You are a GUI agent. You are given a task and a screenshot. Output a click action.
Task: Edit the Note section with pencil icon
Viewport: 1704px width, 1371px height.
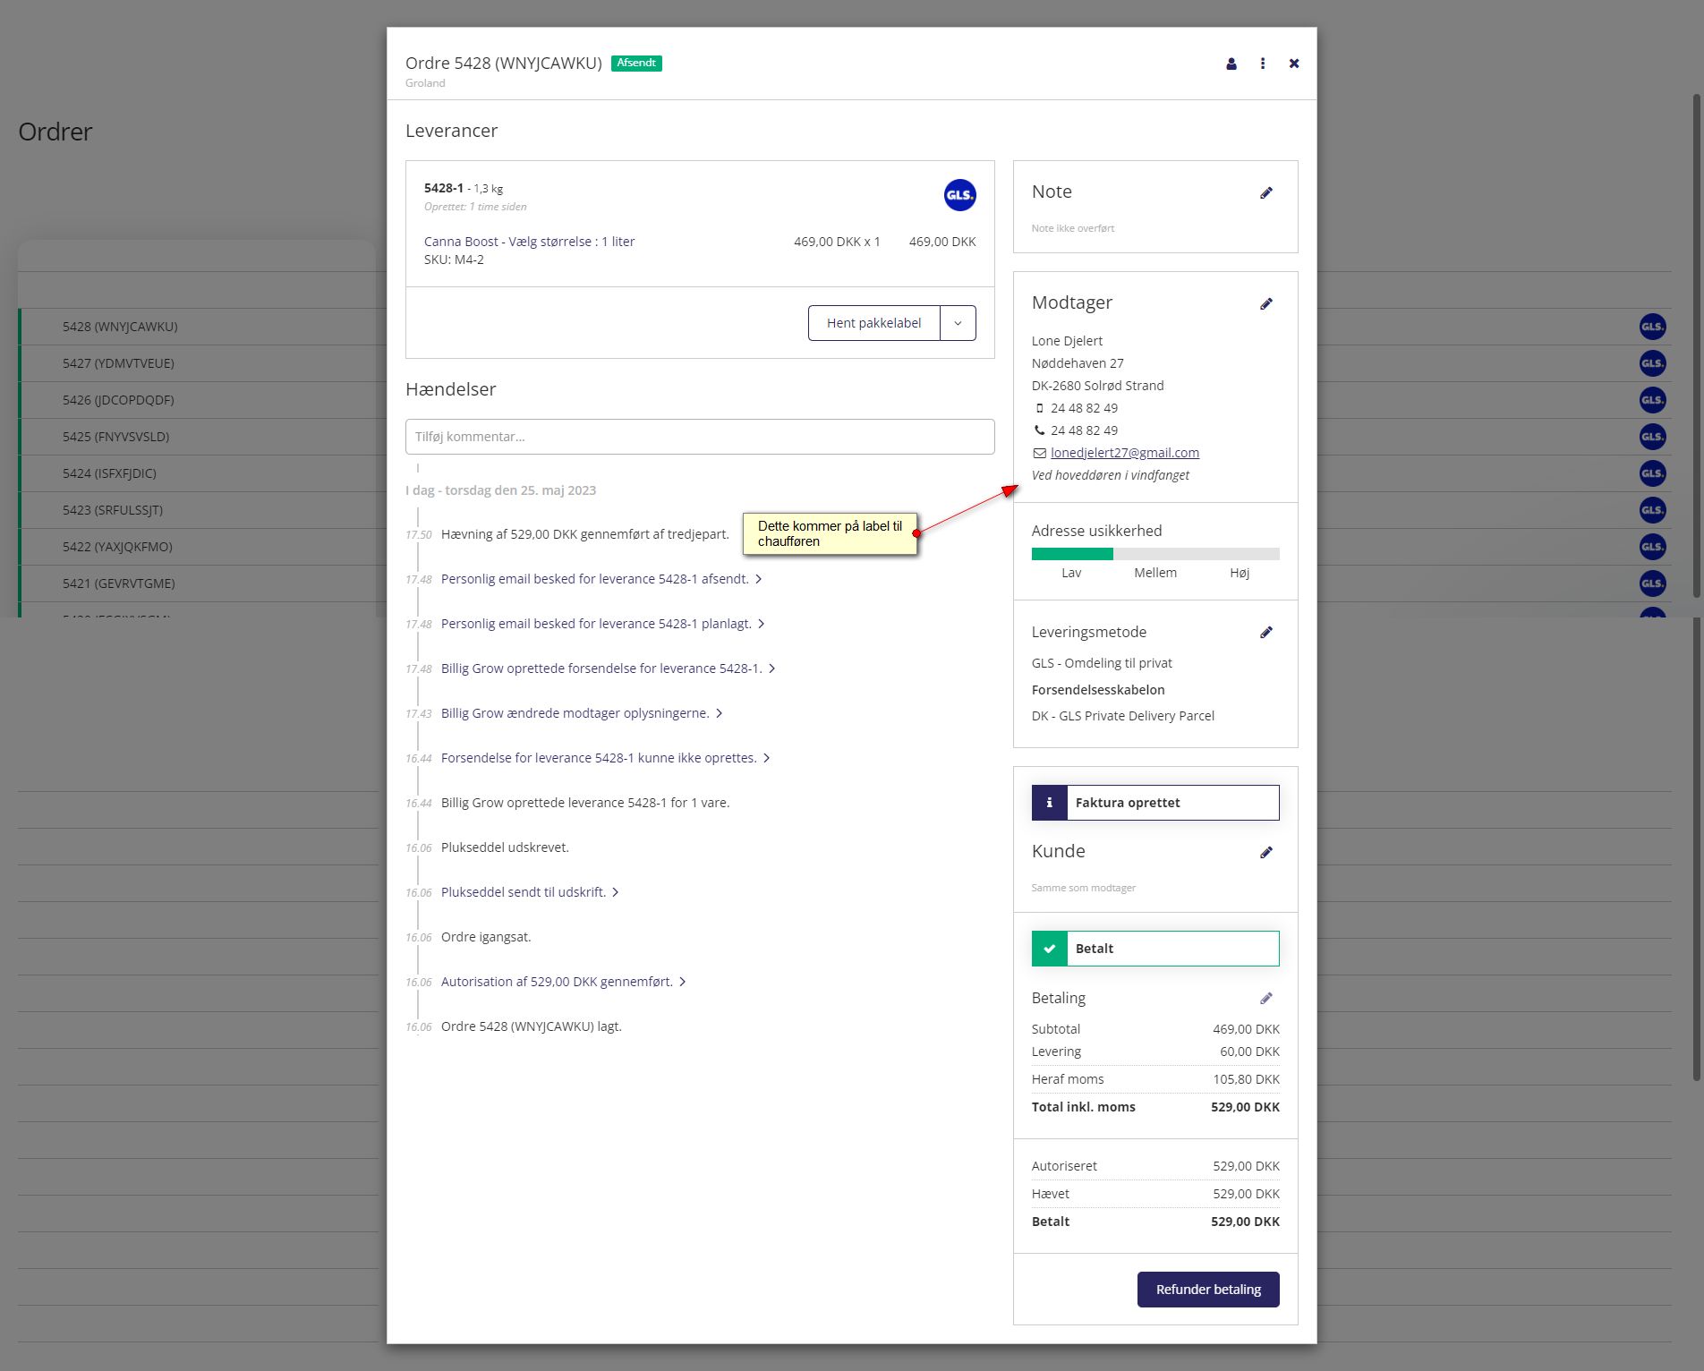pos(1266,192)
